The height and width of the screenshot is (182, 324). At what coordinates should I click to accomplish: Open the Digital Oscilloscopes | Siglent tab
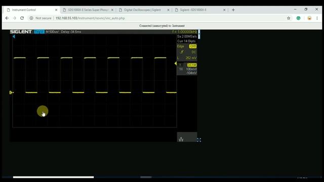pyautogui.click(x=142, y=10)
